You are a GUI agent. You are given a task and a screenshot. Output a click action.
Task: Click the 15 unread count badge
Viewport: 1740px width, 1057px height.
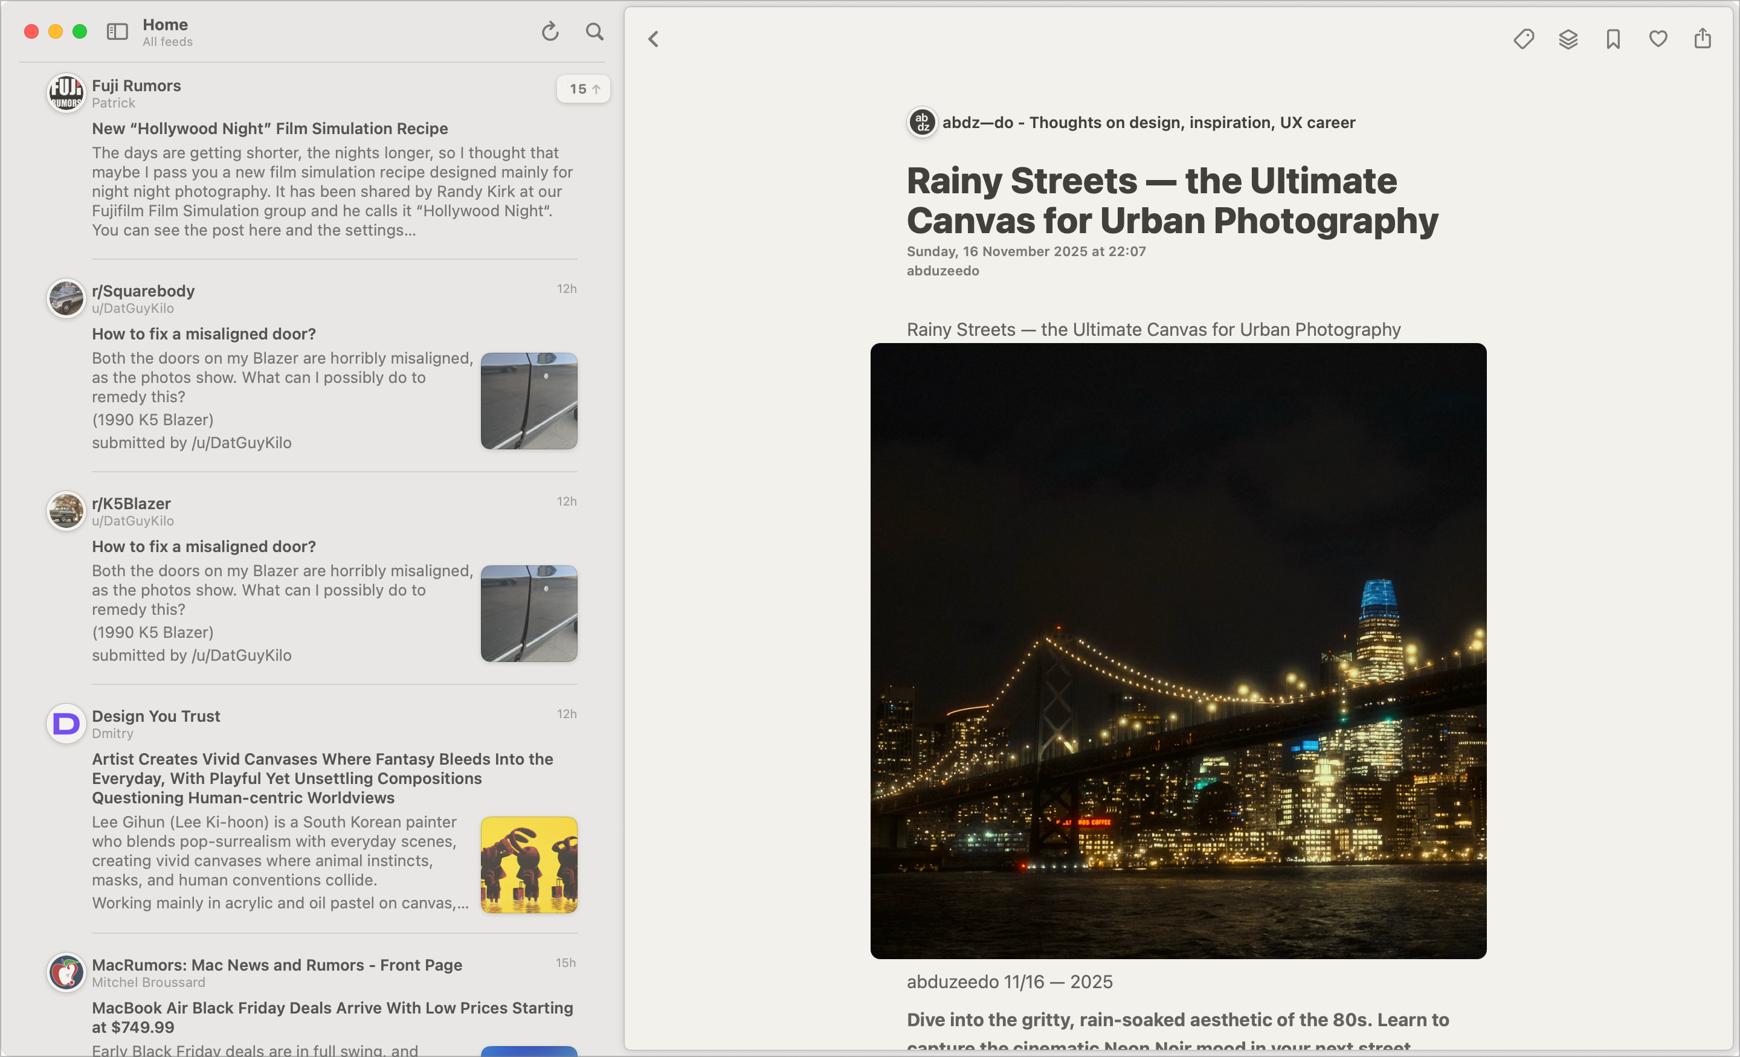click(x=583, y=89)
